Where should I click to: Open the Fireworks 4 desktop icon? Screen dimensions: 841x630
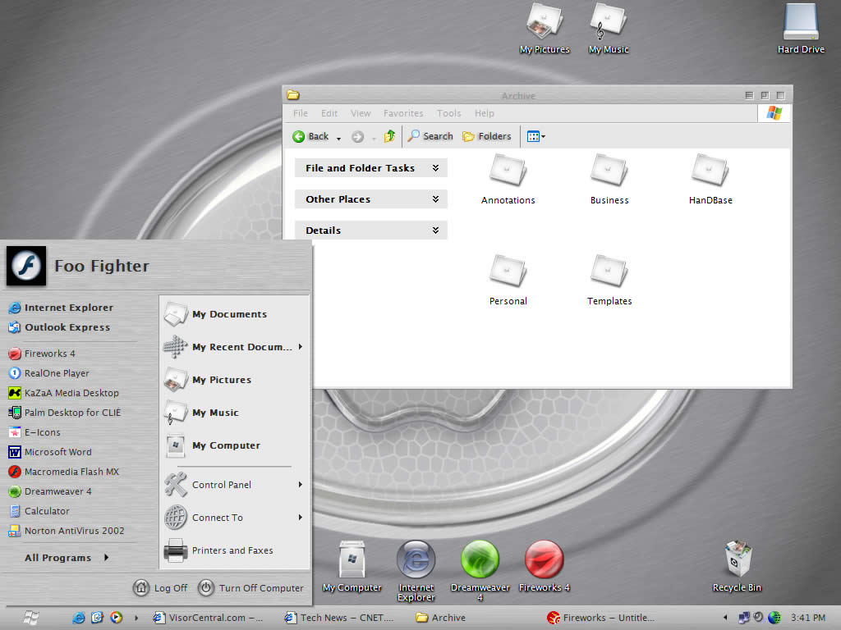click(544, 560)
